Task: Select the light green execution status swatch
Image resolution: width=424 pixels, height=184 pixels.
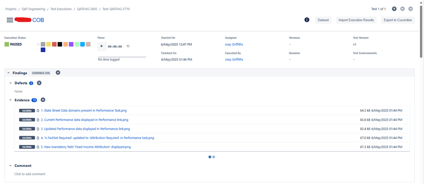Action: point(77,45)
